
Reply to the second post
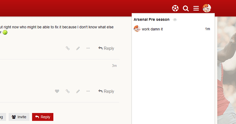click(x=106, y=91)
